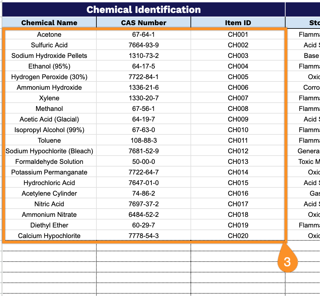
Task: Click the CH008 item ID cell
Action: click(238, 109)
